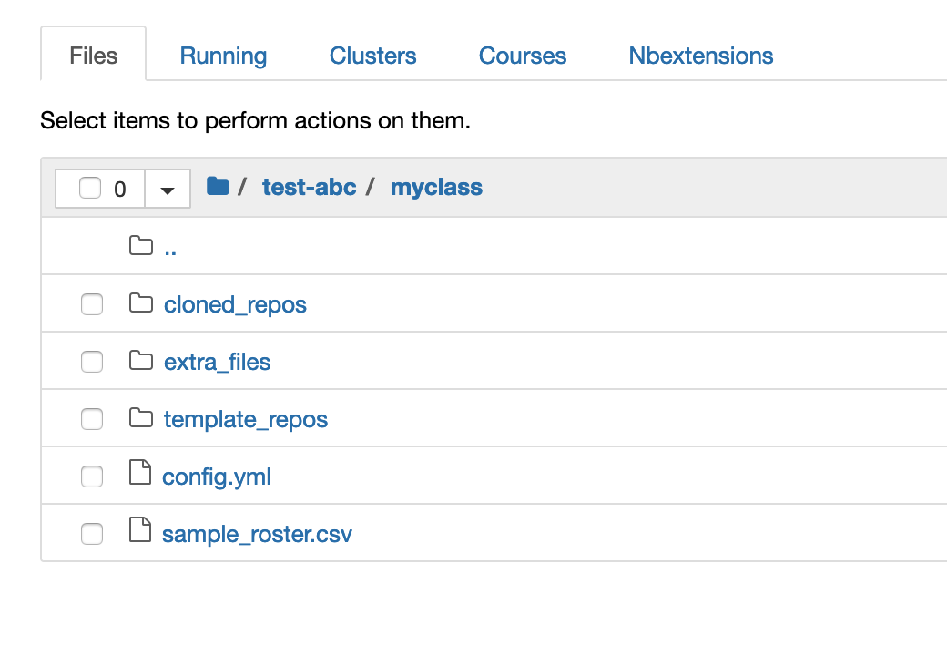Click the folder icon beside extra_files
This screenshot has width=947, height=656.
pyautogui.click(x=141, y=361)
